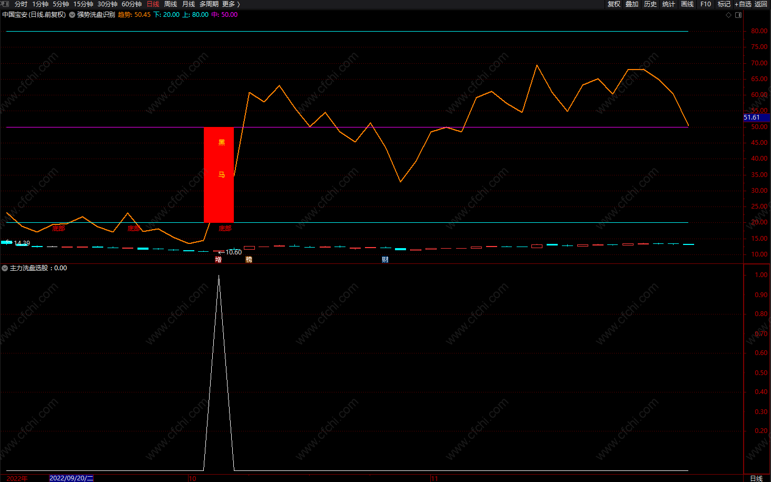
Task: Switch to the 周线 weekly chart tab
Action: click(171, 4)
